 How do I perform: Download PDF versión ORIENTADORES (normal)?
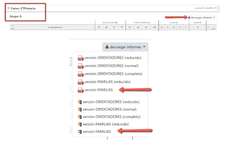click(x=108, y=66)
